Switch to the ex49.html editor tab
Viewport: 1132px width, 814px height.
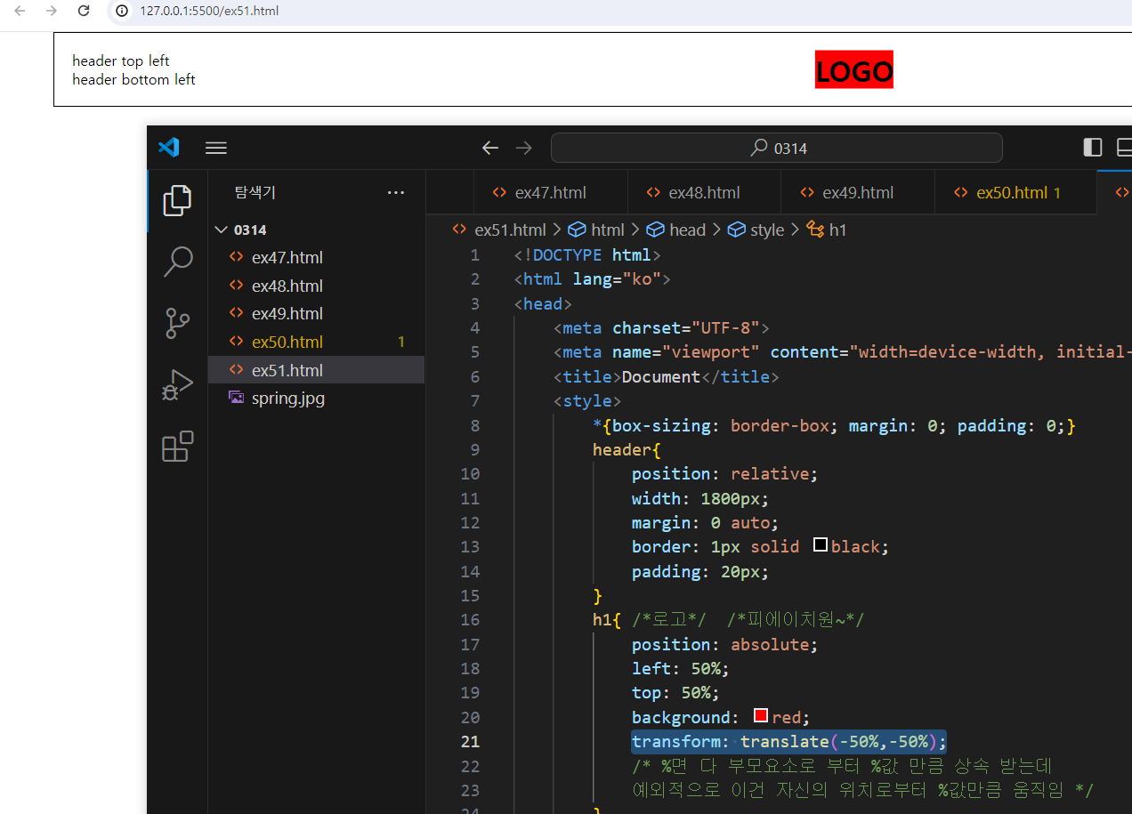click(858, 193)
